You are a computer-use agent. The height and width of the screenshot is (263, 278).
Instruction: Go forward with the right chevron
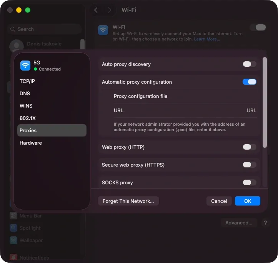110,10
